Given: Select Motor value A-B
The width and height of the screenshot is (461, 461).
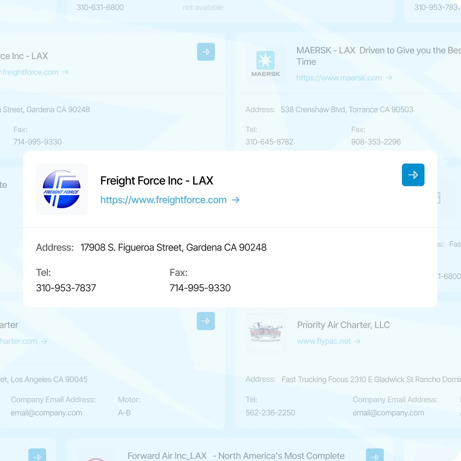Looking at the screenshot, I should click(x=124, y=413).
